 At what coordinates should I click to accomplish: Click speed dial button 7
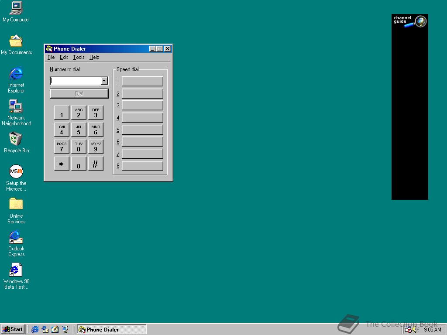pyautogui.click(x=142, y=154)
